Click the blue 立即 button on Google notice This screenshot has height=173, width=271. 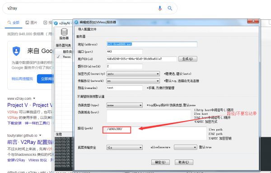click(45, 79)
